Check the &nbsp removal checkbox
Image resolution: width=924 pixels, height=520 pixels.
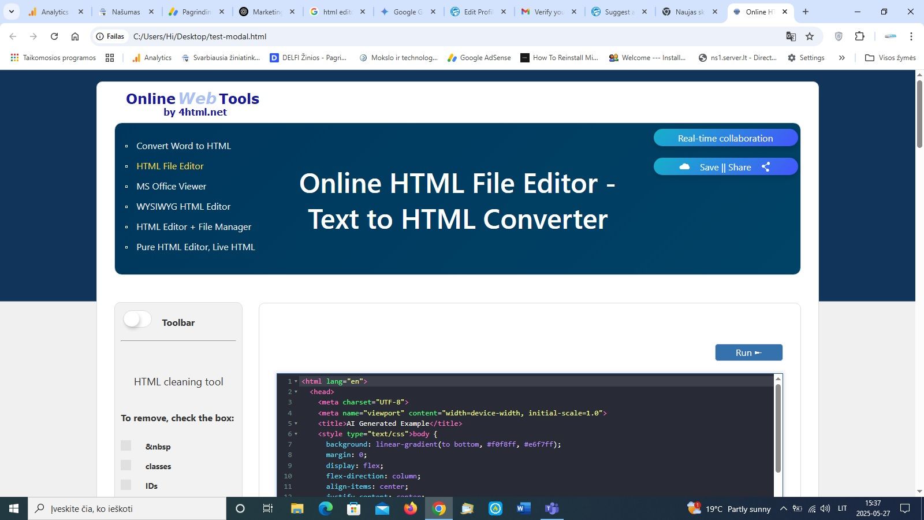pos(125,445)
